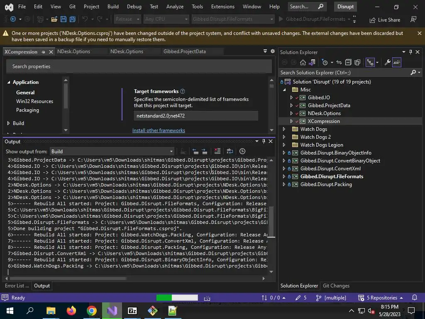Viewport: 425px width, 319px height.
Task: Click the background tasks icon in status bar
Action: 207,298
